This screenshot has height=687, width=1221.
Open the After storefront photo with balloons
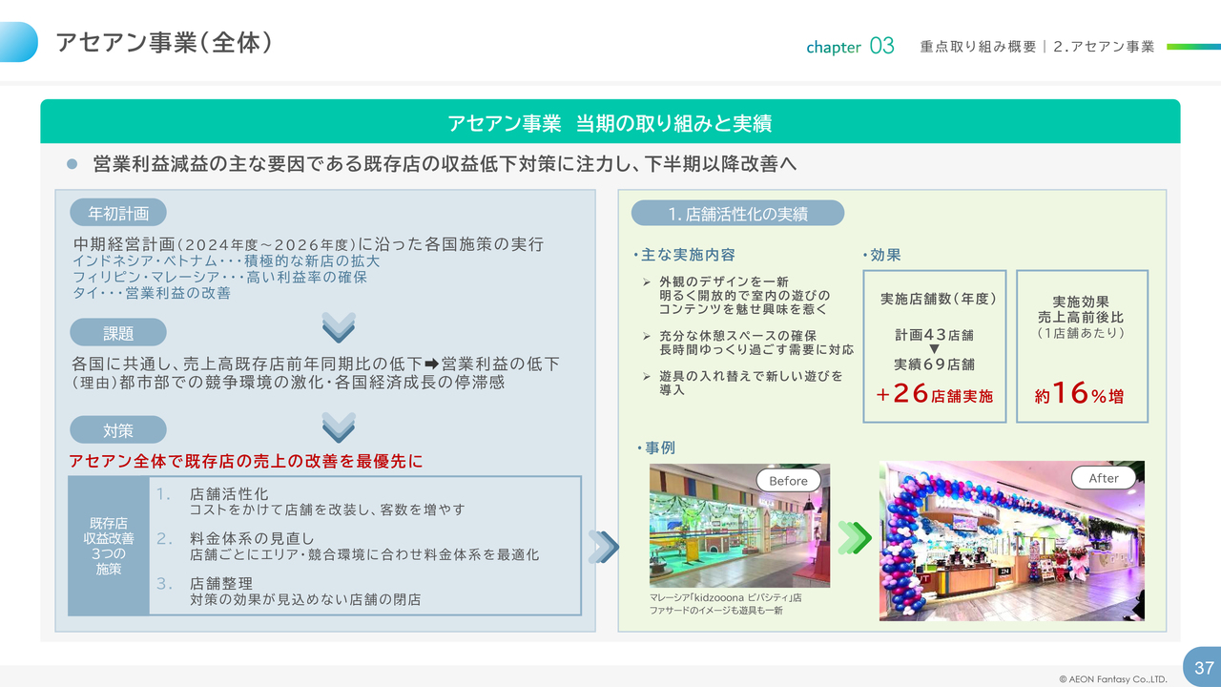1011,553
